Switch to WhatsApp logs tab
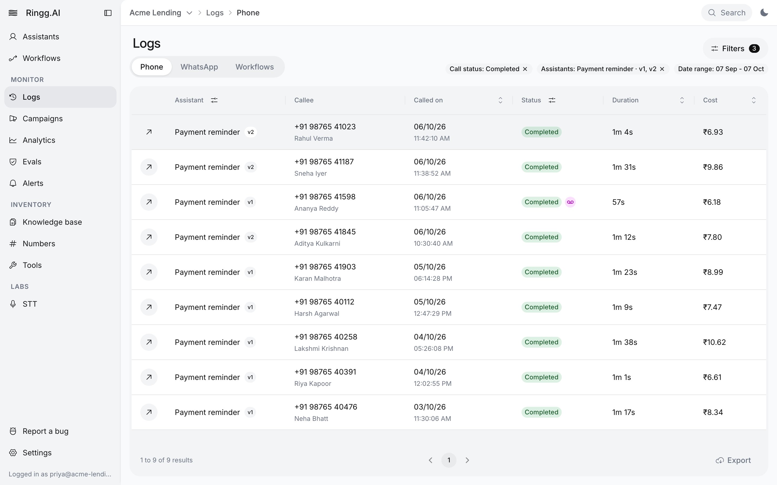777x485 pixels. click(x=199, y=67)
